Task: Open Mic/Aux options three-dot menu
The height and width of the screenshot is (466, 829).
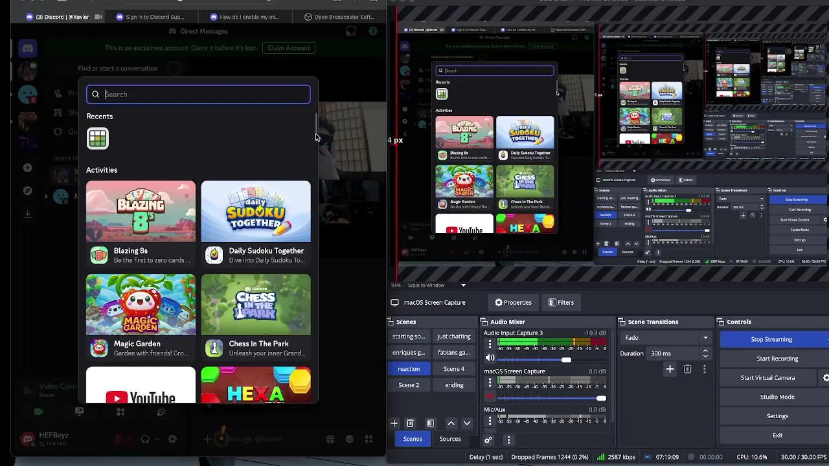Action: [x=490, y=421]
